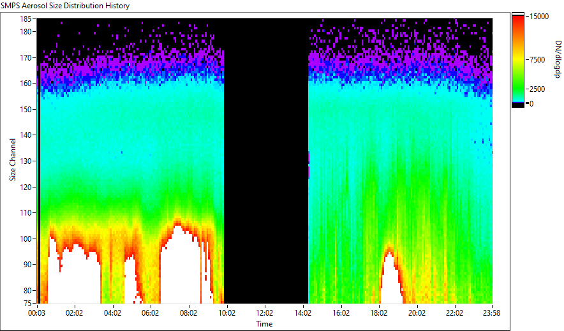Click the 170 size channel tick label
Image resolution: width=564 pixels, height=331 pixels.
tap(25, 57)
